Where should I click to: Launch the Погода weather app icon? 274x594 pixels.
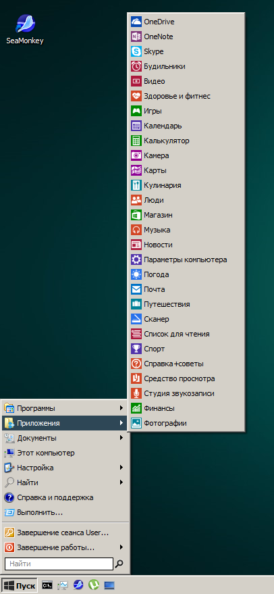[136, 274]
